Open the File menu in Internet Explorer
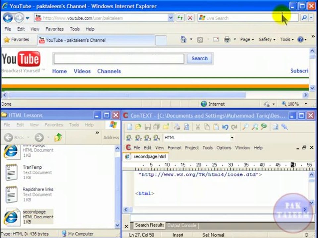The height and width of the screenshot is (238, 318). tap(8, 29)
